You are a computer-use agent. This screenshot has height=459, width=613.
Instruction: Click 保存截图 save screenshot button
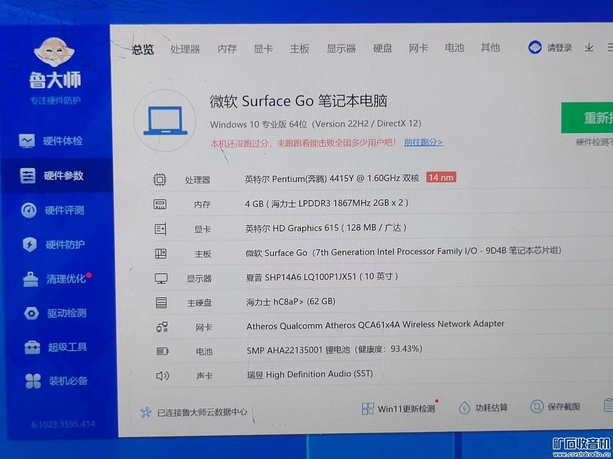pos(556,407)
